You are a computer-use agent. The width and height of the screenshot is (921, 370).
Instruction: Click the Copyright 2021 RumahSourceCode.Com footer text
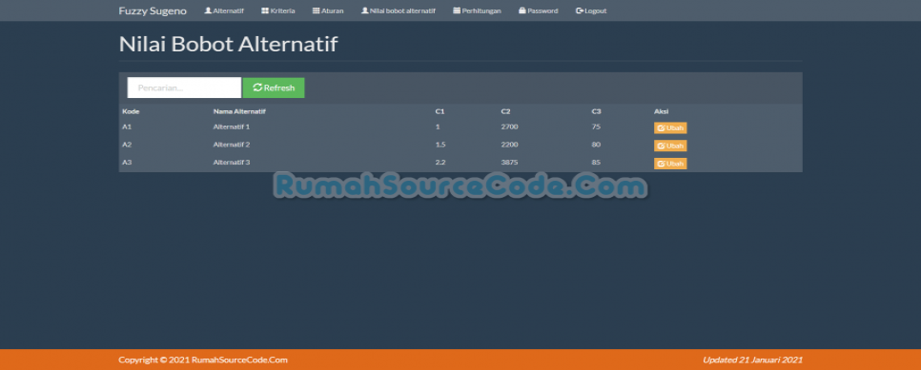click(203, 360)
